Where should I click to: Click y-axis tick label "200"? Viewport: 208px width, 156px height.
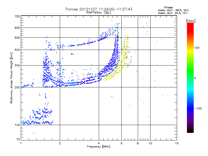(x=17, y=87)
